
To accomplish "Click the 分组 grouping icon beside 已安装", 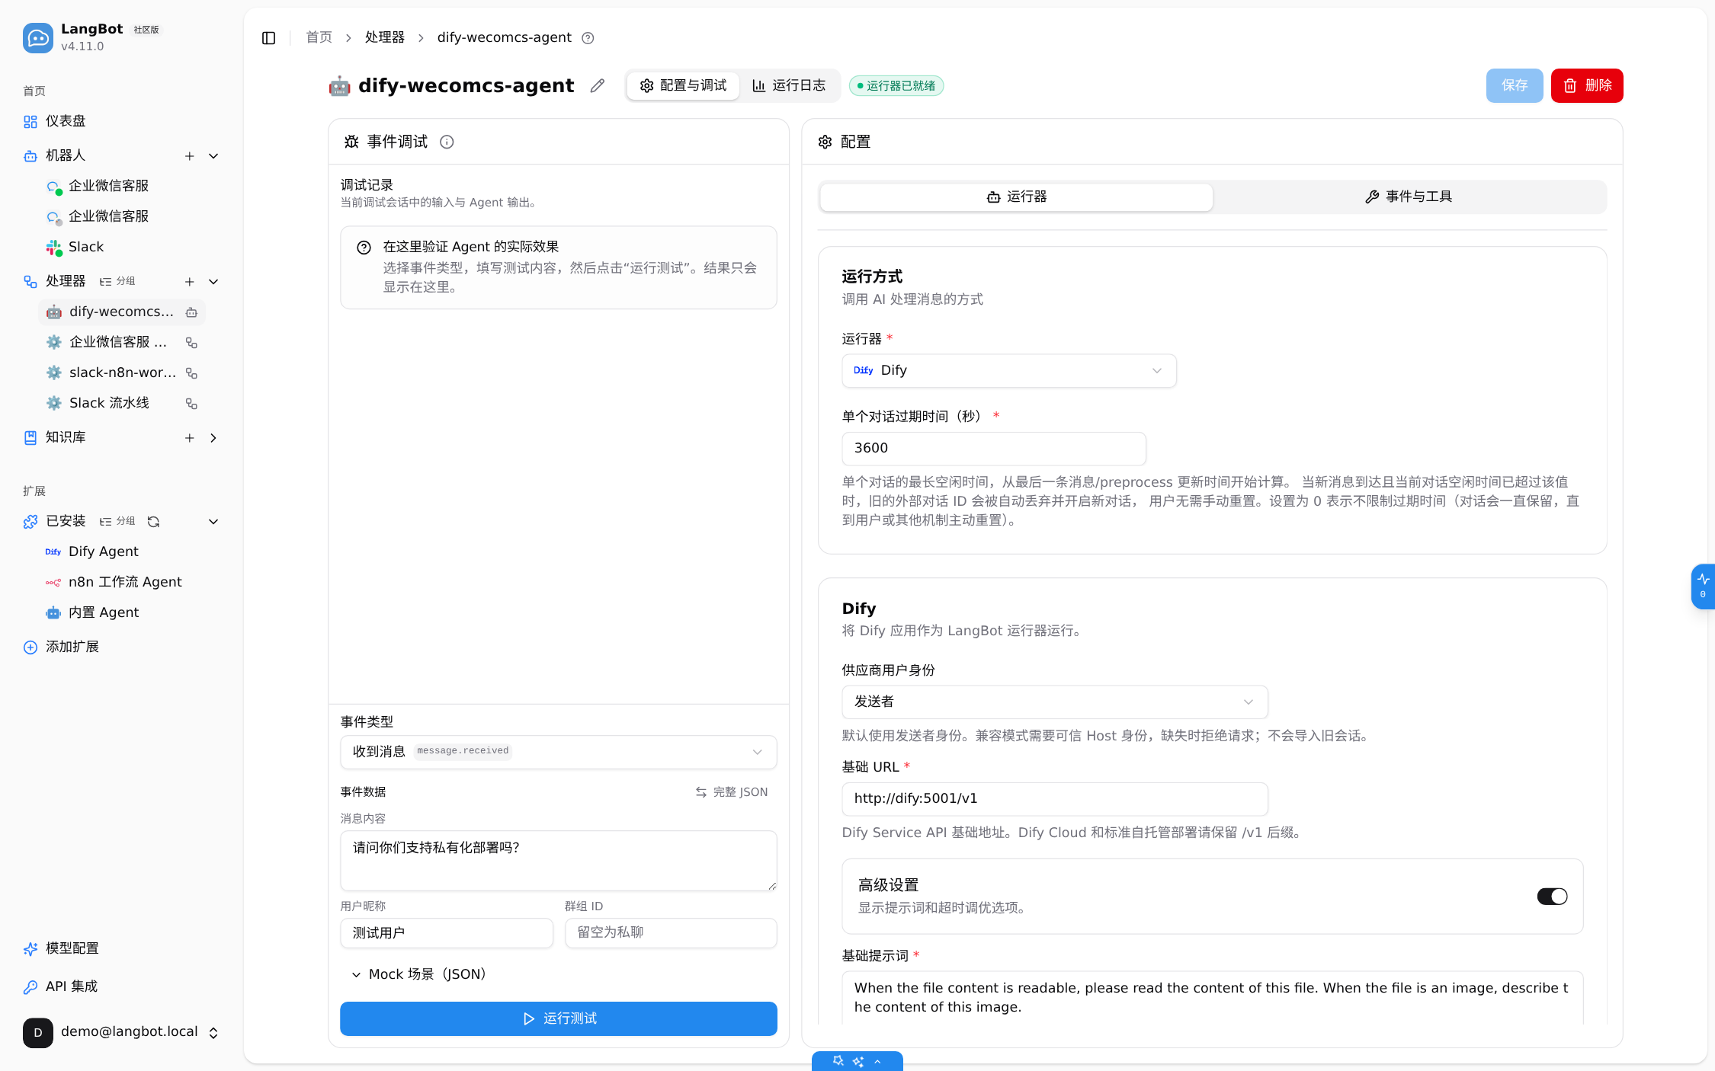I will coord(117,522).
